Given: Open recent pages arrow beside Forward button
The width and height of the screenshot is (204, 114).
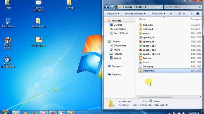Looking at the screenshot, I should (116, 7).
